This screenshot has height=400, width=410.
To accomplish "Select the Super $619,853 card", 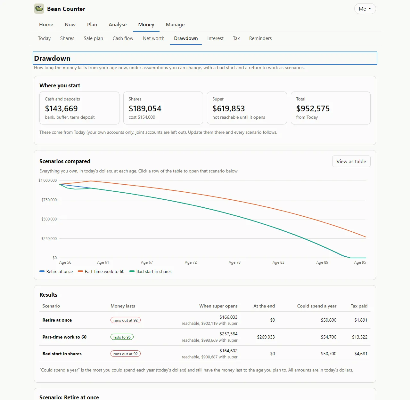I will [x=247, y=108].
